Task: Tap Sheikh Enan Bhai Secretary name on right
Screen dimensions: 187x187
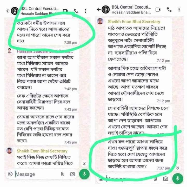Action: (134, 22)
